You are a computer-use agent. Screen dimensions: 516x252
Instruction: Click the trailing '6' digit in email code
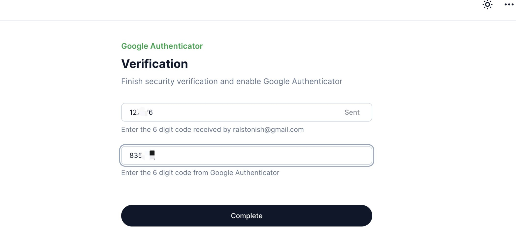click(150, 112)
